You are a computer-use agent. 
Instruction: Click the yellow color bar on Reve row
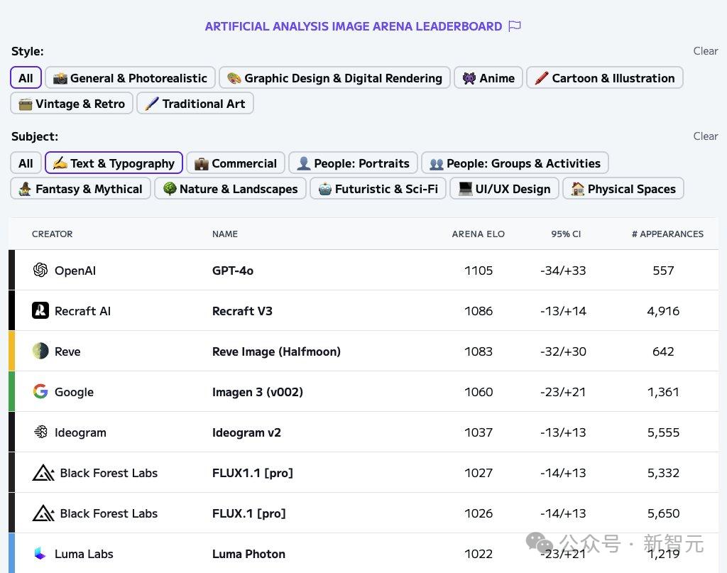[11, 351]
